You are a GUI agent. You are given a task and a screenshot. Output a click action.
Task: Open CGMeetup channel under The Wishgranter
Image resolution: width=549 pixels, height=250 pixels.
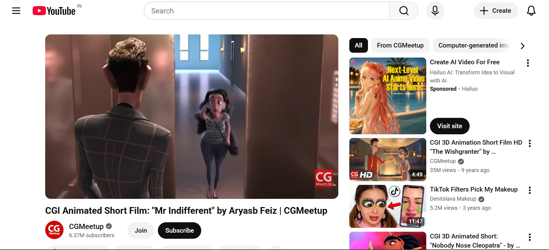point(443,161)
